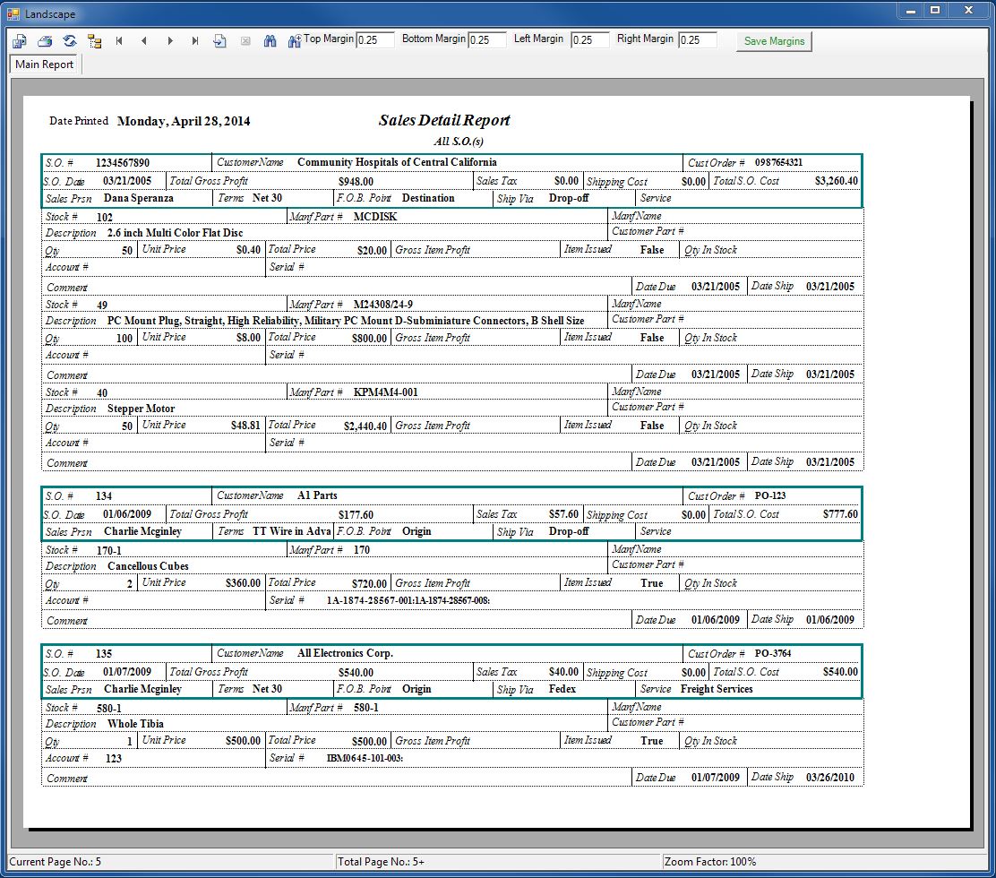Go to the previous report page
The width and height of the screenshot is (996, 878).
tap(144, 41)
